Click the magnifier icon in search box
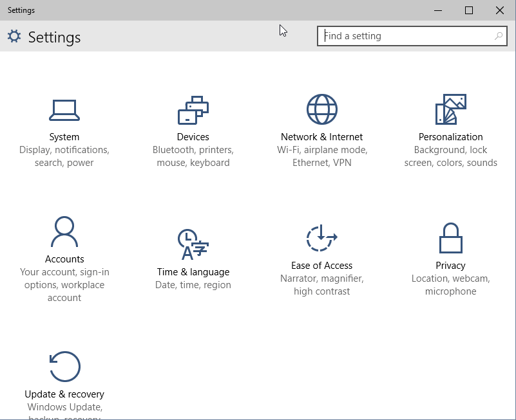 (499, 36)
